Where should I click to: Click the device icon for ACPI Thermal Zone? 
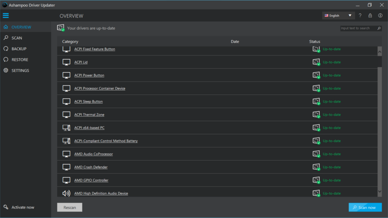(66, 115)
